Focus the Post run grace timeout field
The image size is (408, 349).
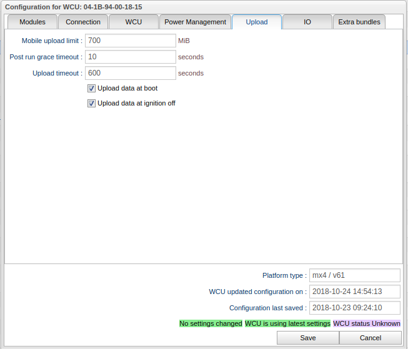[x=130, y=57]
